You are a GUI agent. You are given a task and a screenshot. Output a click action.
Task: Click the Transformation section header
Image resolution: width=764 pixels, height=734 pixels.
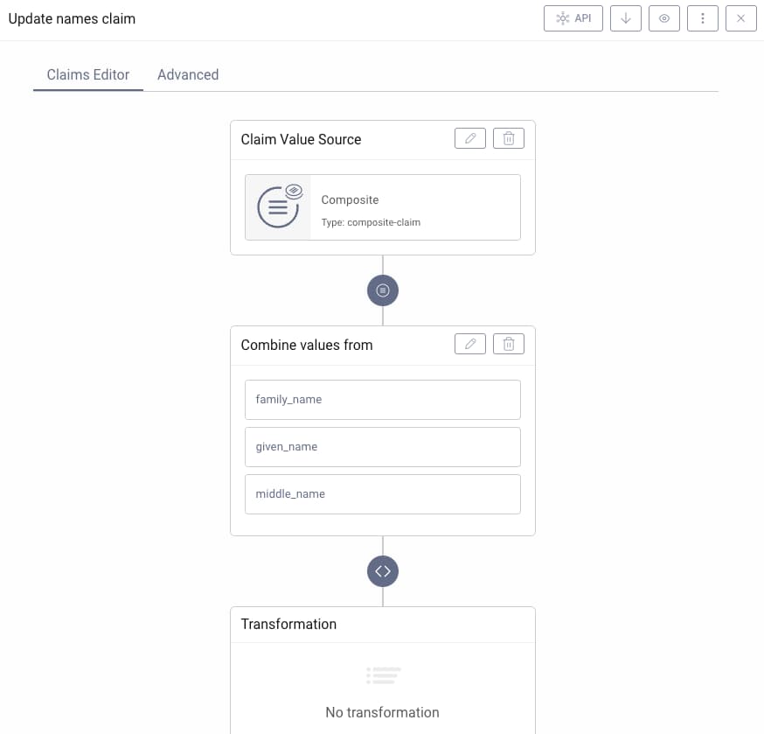(x=288, y=625)
